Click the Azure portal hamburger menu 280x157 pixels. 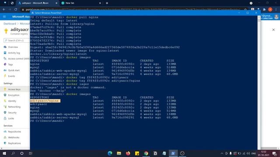tap(4, 17)
